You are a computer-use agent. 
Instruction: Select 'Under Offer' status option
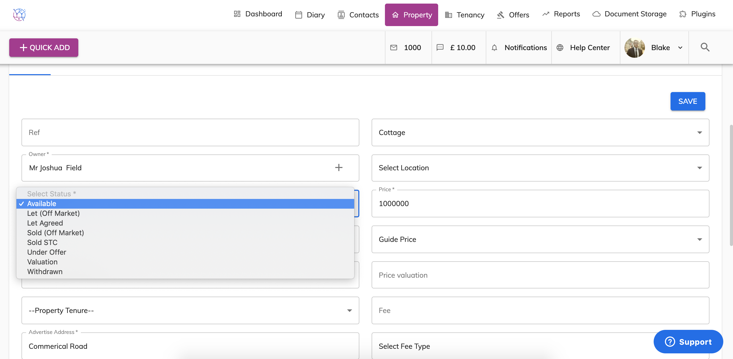tap(47, 252)
